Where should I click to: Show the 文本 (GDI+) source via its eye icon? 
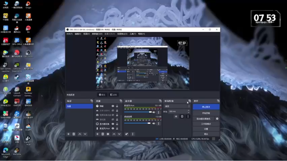coord(113,111)
